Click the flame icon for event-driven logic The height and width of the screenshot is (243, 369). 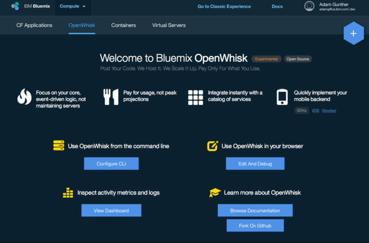tap(25, 96)
